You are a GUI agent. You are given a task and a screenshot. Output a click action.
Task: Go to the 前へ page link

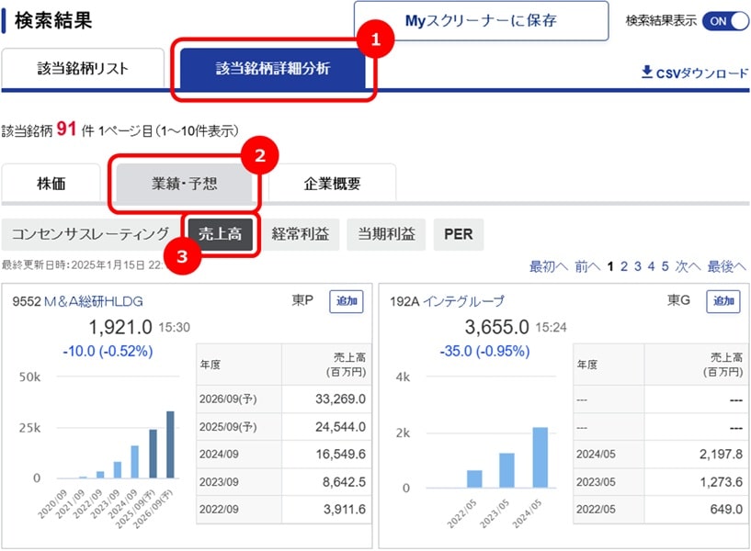pos(587,266)
